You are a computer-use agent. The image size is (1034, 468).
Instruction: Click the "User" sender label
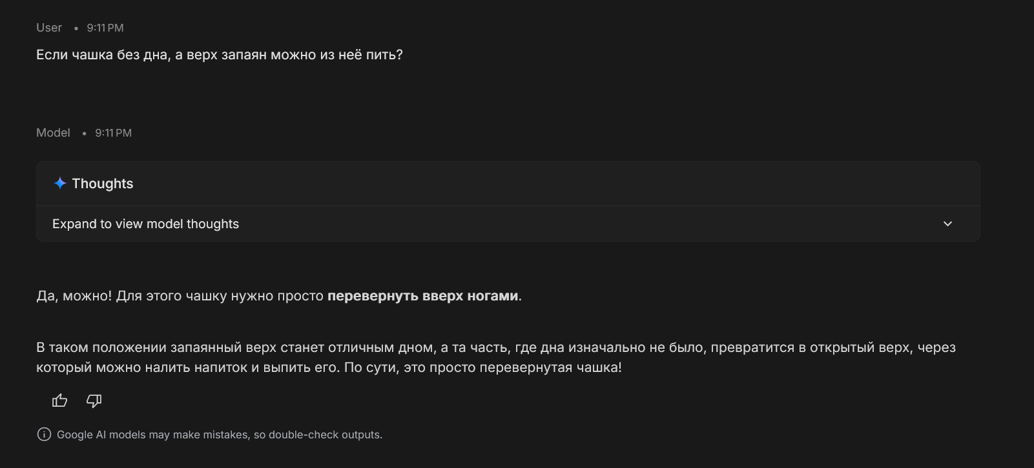49,28
